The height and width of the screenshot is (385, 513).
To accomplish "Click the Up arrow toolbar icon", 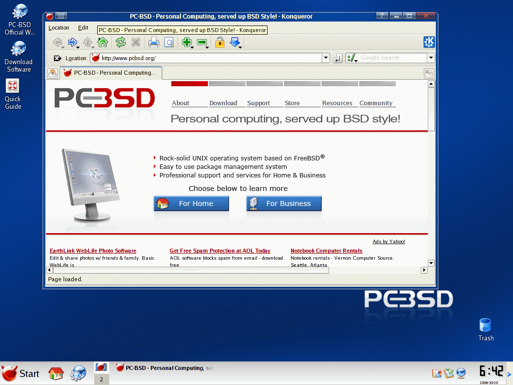I will point(87,42).
